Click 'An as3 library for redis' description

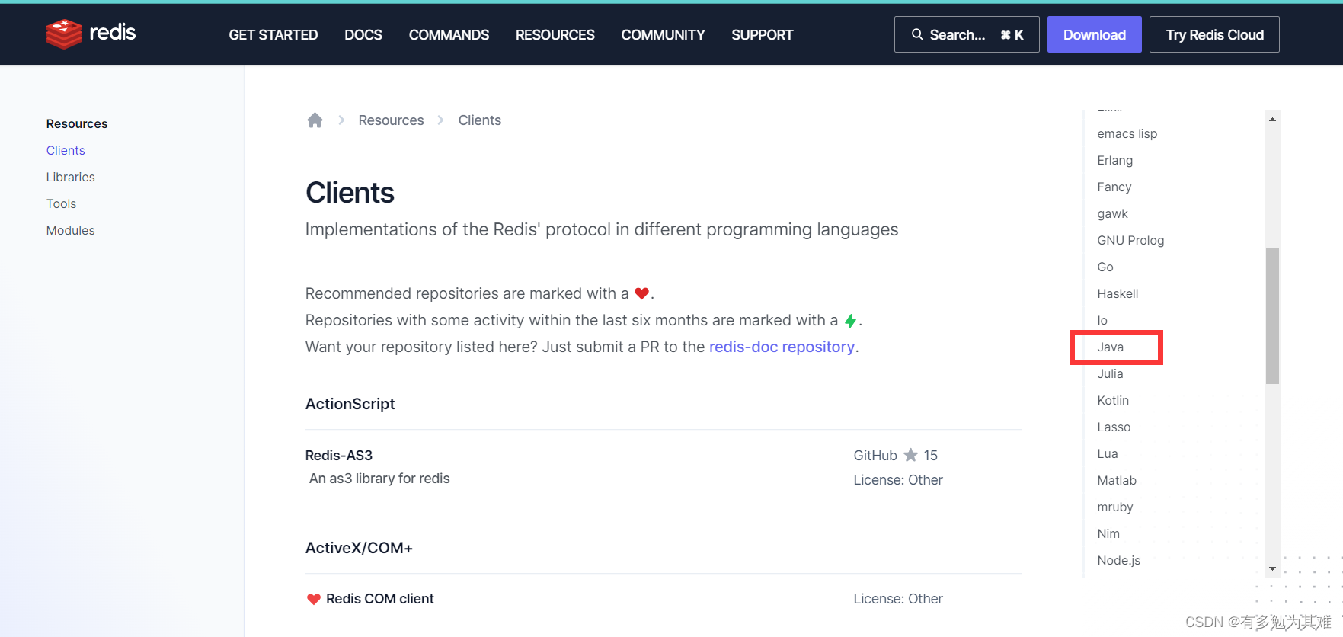(379, 479)
